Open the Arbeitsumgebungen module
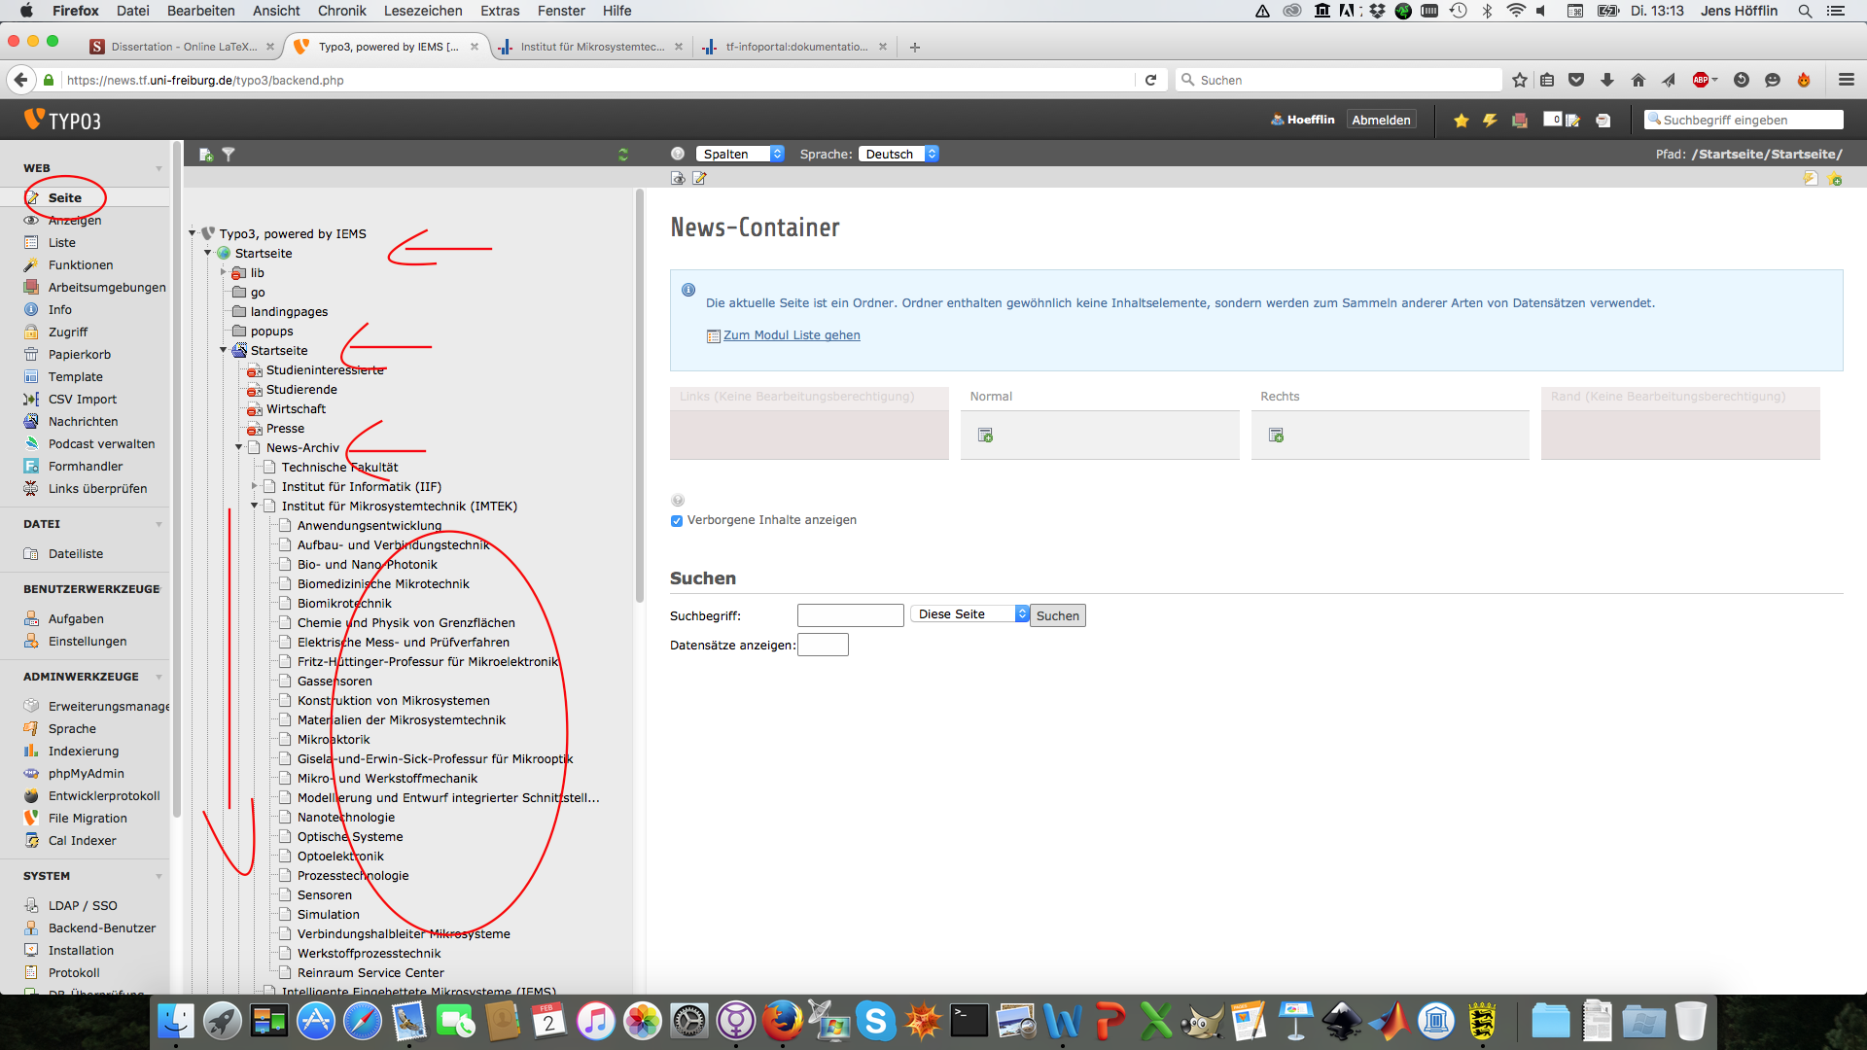 pyautogui.click(x=107, y=288)
